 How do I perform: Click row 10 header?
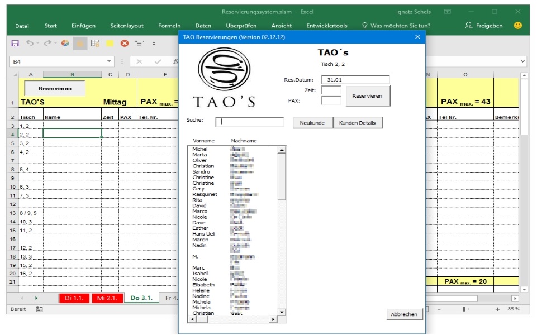(13, 187)
